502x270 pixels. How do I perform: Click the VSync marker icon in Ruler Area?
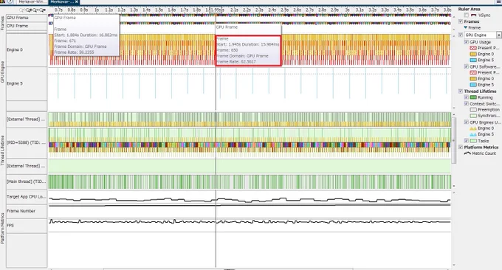(x=473, y=15)
